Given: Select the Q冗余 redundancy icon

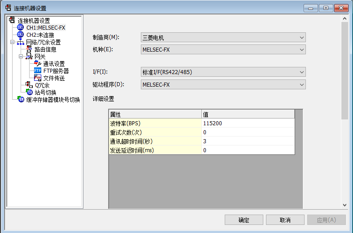Looking at the screenshot, I should coord(29,85).
